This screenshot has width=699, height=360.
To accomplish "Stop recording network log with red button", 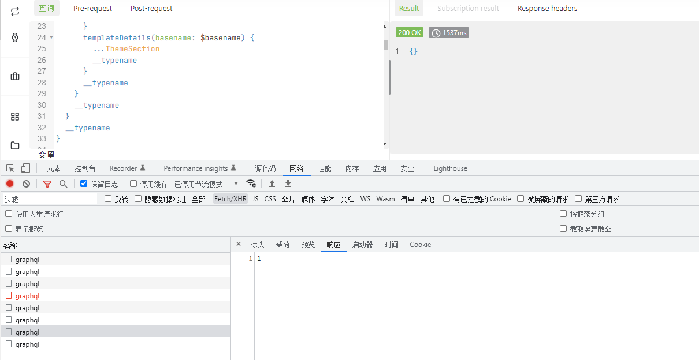I will 10,183.
